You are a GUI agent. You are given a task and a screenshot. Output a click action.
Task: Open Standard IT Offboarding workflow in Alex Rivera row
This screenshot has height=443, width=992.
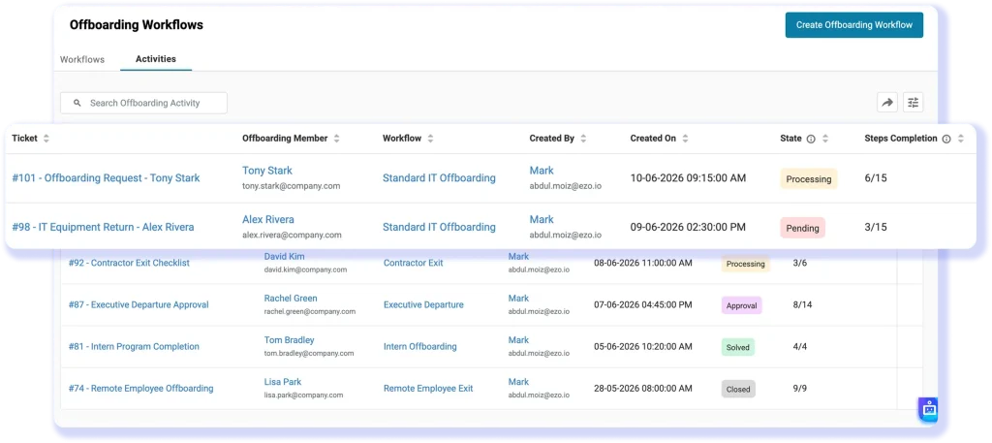[439, 227]
